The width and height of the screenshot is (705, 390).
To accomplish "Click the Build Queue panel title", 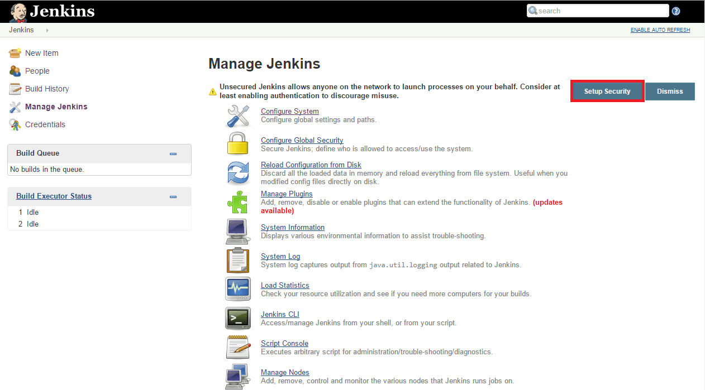I will (x=37, y=153).
